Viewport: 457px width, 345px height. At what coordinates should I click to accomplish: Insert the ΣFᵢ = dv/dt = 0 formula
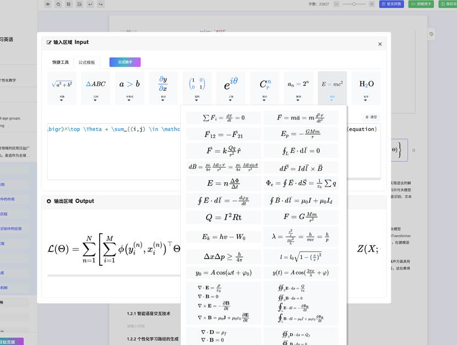tap(224, 118)
